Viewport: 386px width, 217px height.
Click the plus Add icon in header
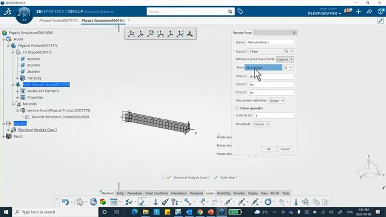[358, 11]
